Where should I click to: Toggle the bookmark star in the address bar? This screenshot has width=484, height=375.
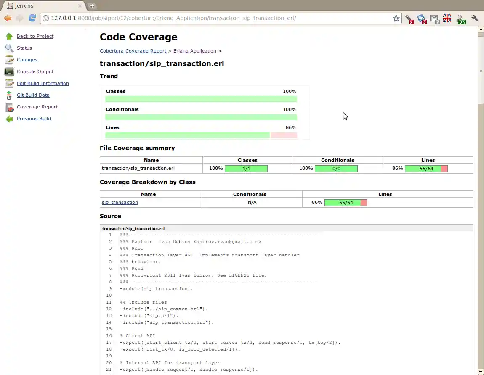(396, 18)
